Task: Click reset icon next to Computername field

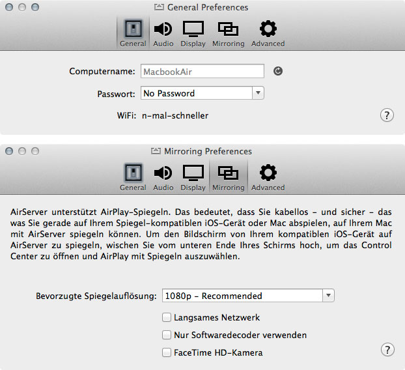Action: pos(278,71)
